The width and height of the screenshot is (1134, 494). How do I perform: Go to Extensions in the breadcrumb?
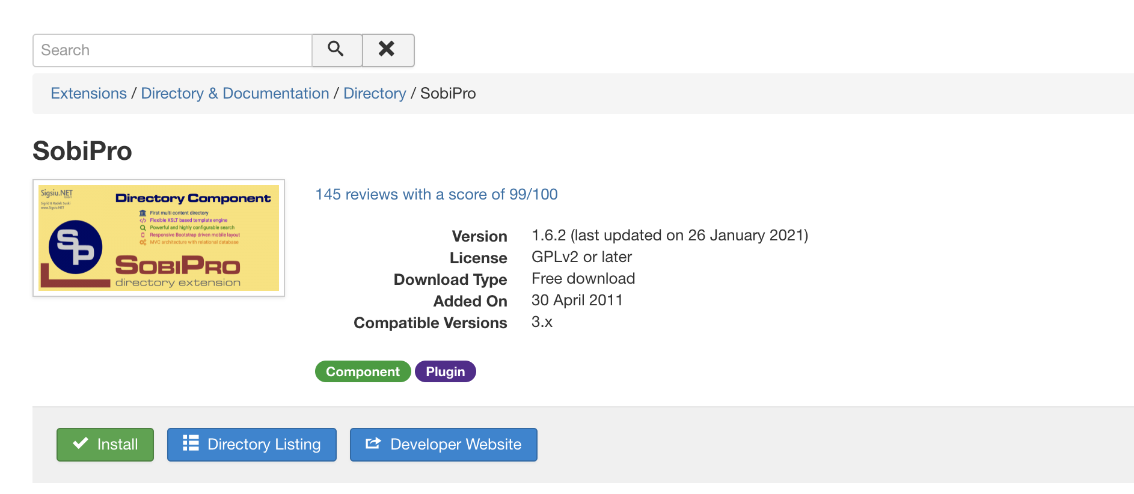coord(88,94)
